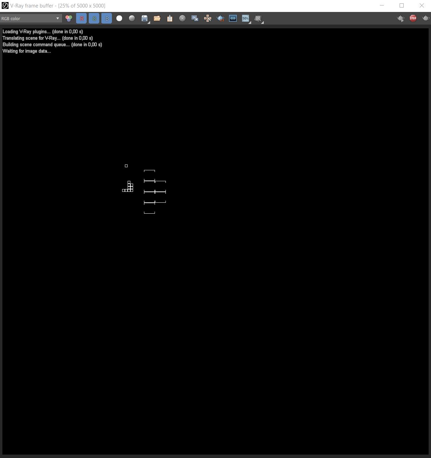Clear the frame buffer image
Image resolution: width=431 pixels, height=458 pixels.
(x=182, y=18)
